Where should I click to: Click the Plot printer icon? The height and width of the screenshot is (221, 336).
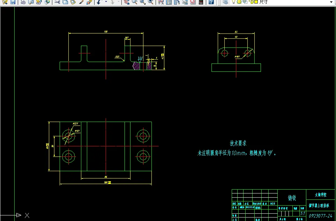[x=23, y=2]
